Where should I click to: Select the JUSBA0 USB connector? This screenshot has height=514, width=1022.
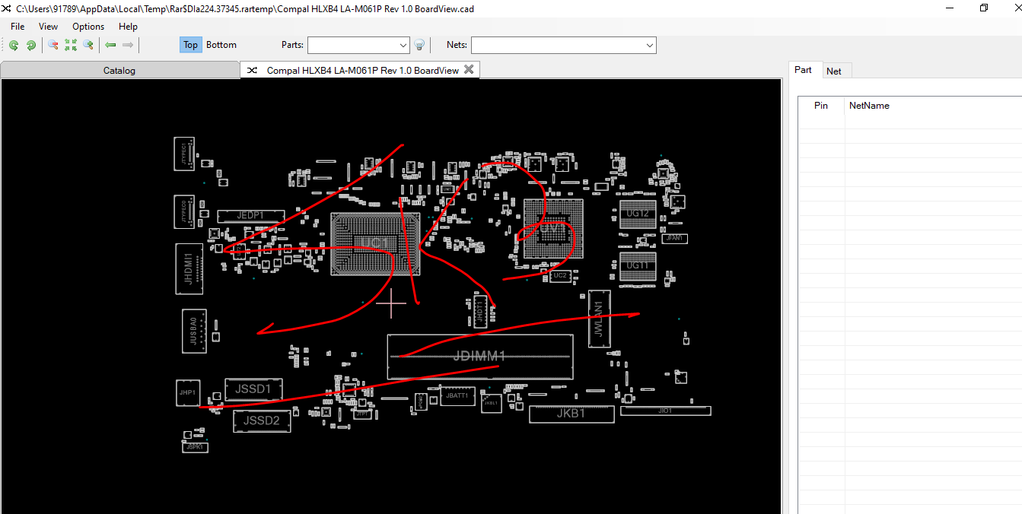tap(194, 332)
